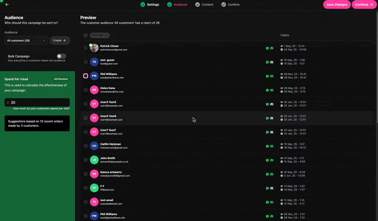Click the back arrow icon

point(7,5)
